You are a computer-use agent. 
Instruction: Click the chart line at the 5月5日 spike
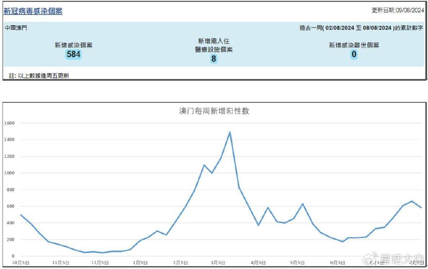tap(303, 204)
